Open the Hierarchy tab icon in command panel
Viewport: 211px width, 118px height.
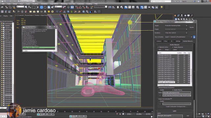pyautogui.click(x=182, y=16)
